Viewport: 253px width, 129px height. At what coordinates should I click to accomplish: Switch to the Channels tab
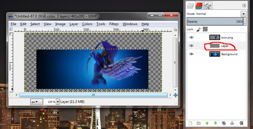[199, 5]
